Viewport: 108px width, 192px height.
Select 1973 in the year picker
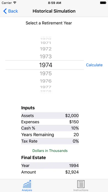(x=46, y=57)
